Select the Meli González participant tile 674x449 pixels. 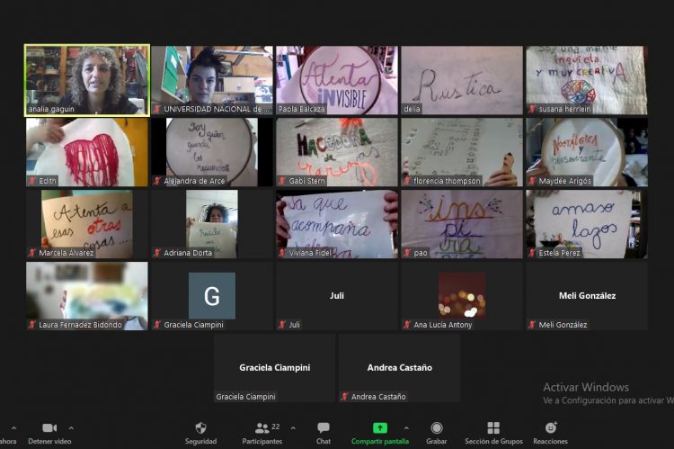[586, 295]
